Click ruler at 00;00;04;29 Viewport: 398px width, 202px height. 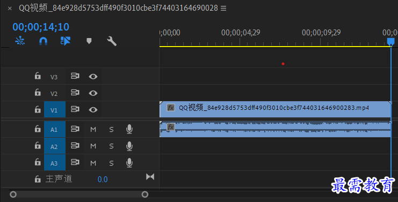coord(241,33)
